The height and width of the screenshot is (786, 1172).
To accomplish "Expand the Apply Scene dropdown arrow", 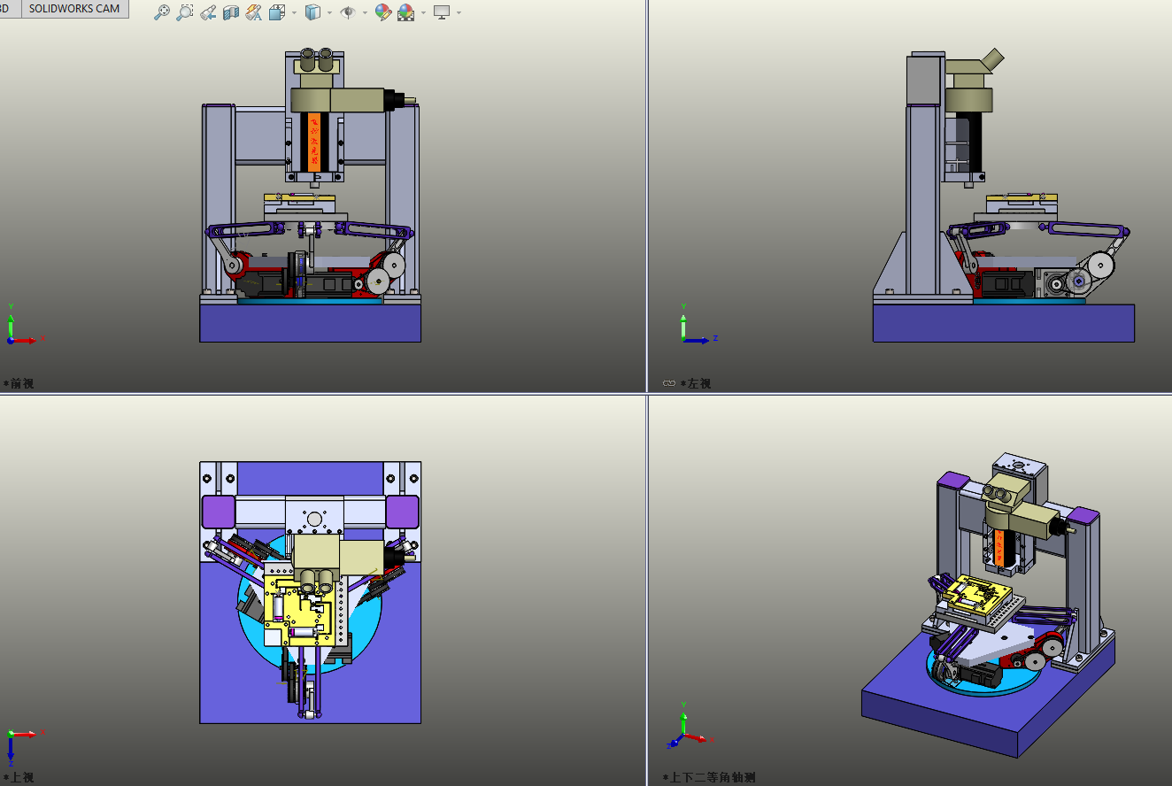I will [423, 13].
